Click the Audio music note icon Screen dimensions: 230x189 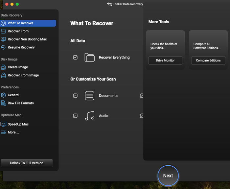point(89,116)
